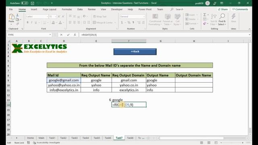Image resolution: width=258 pixels, height=145 pixels.
Task: Switch to the Task6 sheet tab
Action: 108,138
